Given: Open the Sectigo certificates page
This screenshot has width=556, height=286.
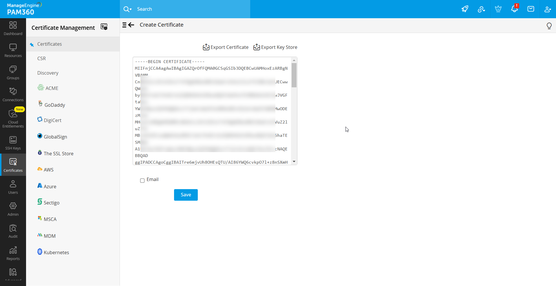Looking at the screenshot, I should coord(48,202).
